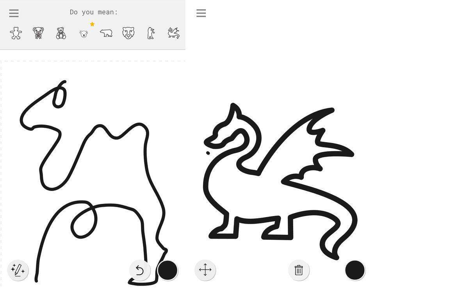Select the starred small bear face suggestion

click(84, 34)
